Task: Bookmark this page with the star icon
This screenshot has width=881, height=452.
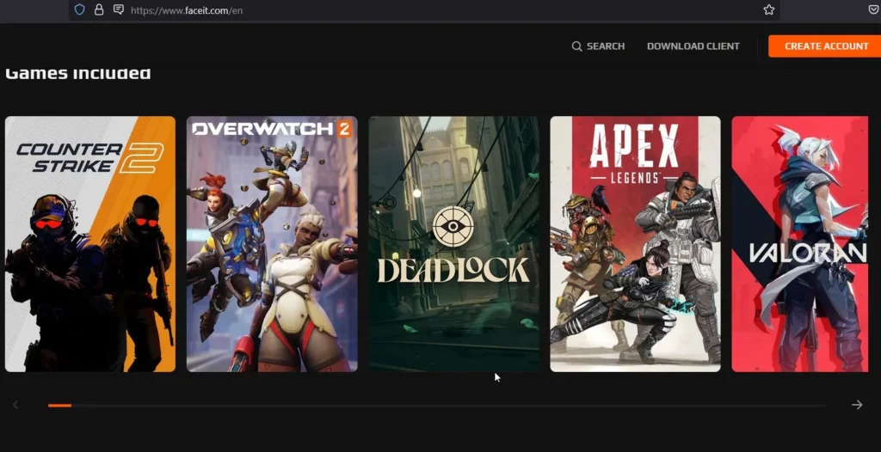Action: (768, 9)
